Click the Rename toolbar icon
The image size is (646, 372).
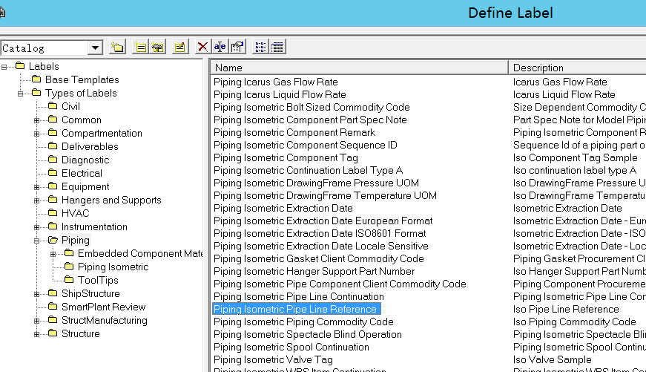[220, 47]
